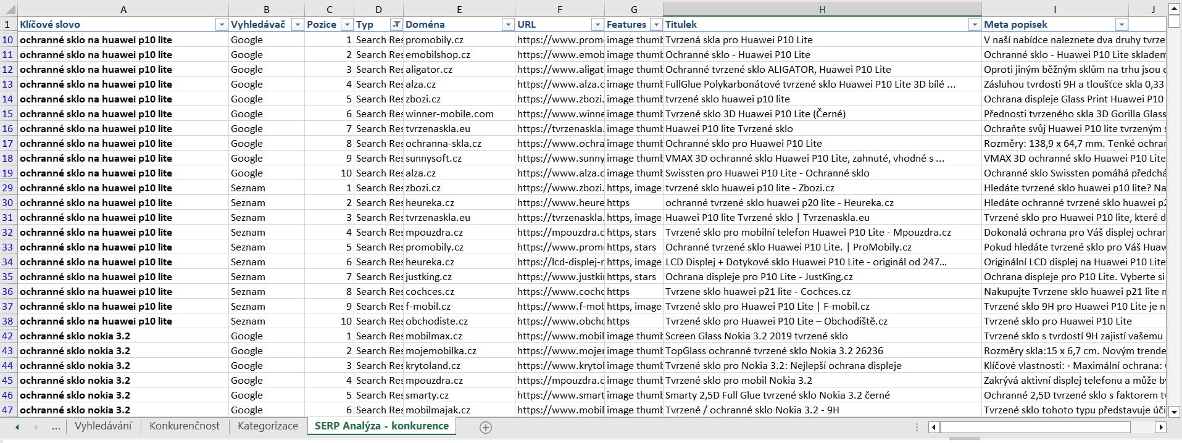The image size is (1182, 443).
Task: Click the vertical scrollbar up arrow
Action: (x=1174, y=9)
